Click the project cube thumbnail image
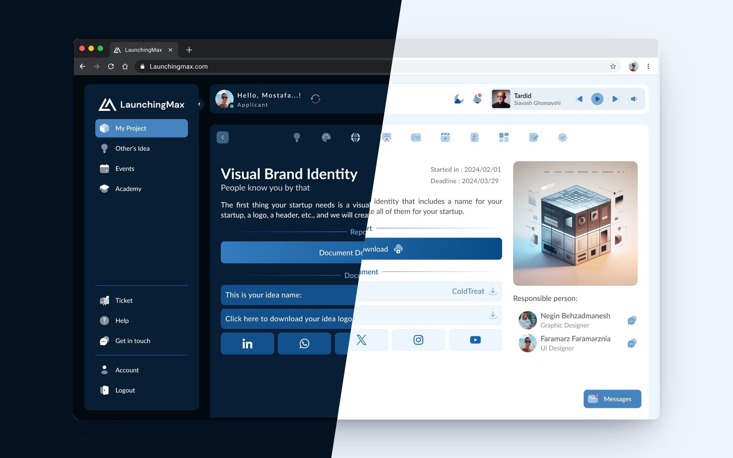The height and width of the screenshot is (458, 733). coord(575,224)
